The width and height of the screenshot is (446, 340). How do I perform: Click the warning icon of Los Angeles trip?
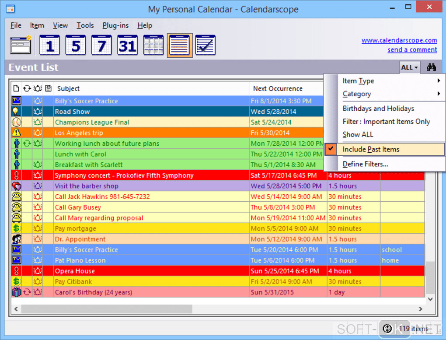17,133
